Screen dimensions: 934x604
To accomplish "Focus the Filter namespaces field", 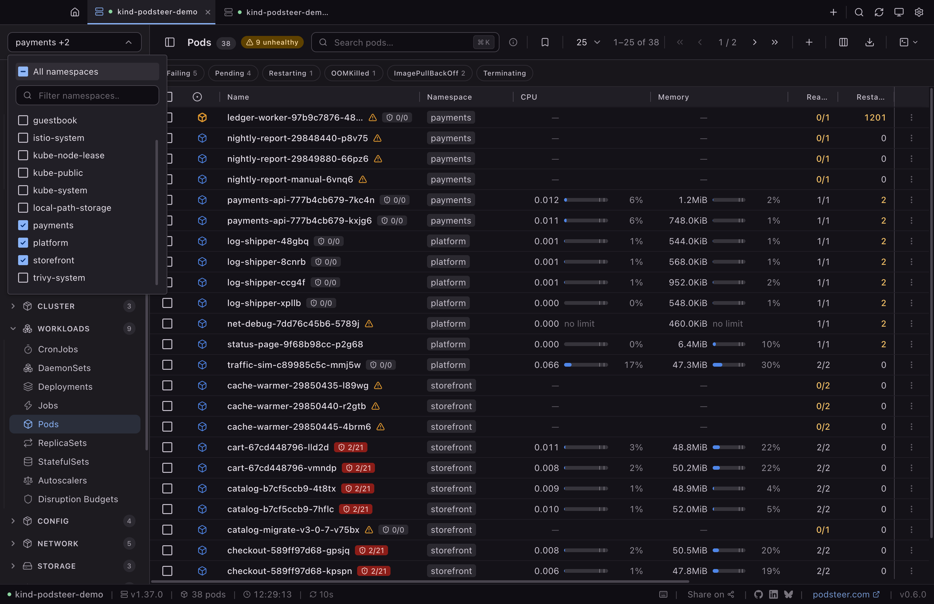I will point(87,95).
